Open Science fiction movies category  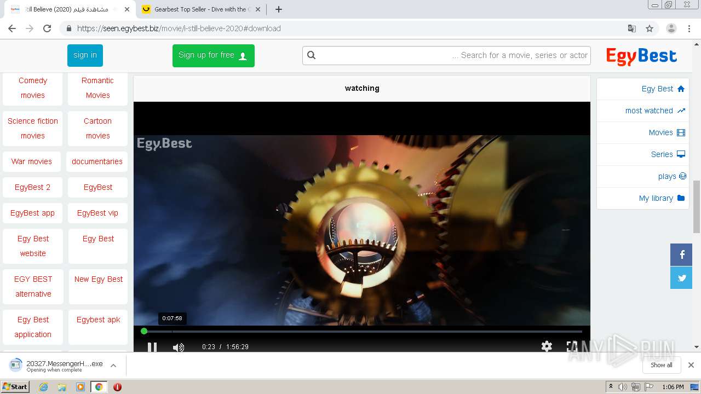coord(33,128)
